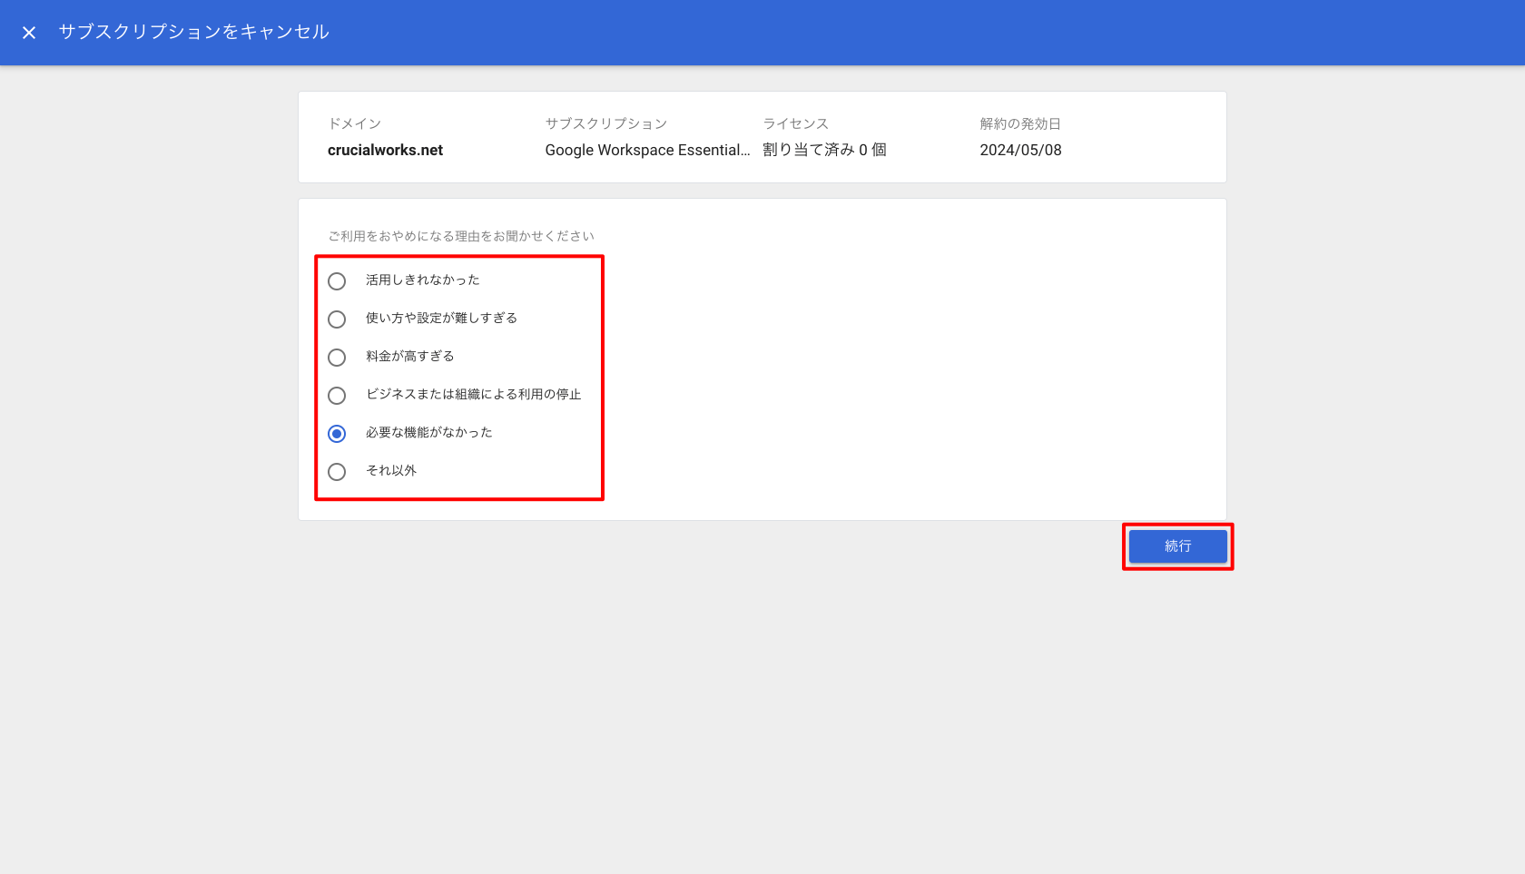Click the ライセンス column label
1525x874 pixels.
click(795, 123)
